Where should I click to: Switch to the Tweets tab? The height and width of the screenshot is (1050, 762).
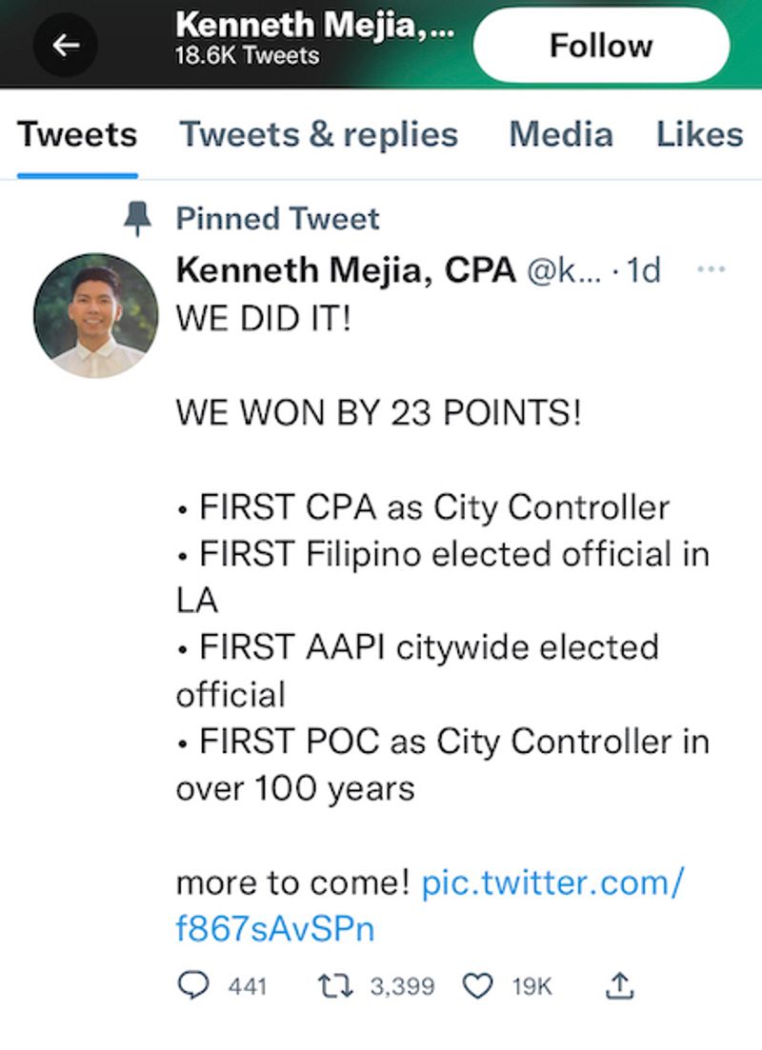[x=77, y=134]
